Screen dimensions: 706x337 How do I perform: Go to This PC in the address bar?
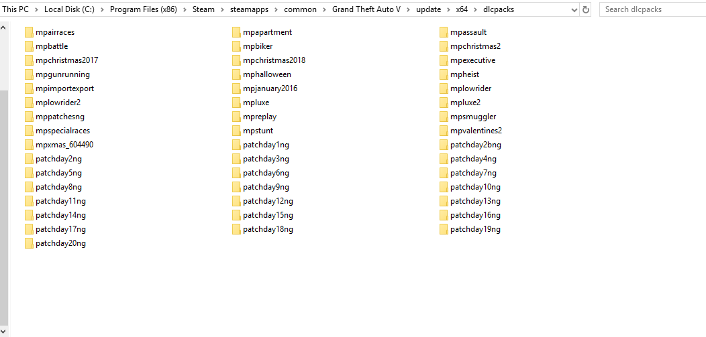tap(15, 9)
